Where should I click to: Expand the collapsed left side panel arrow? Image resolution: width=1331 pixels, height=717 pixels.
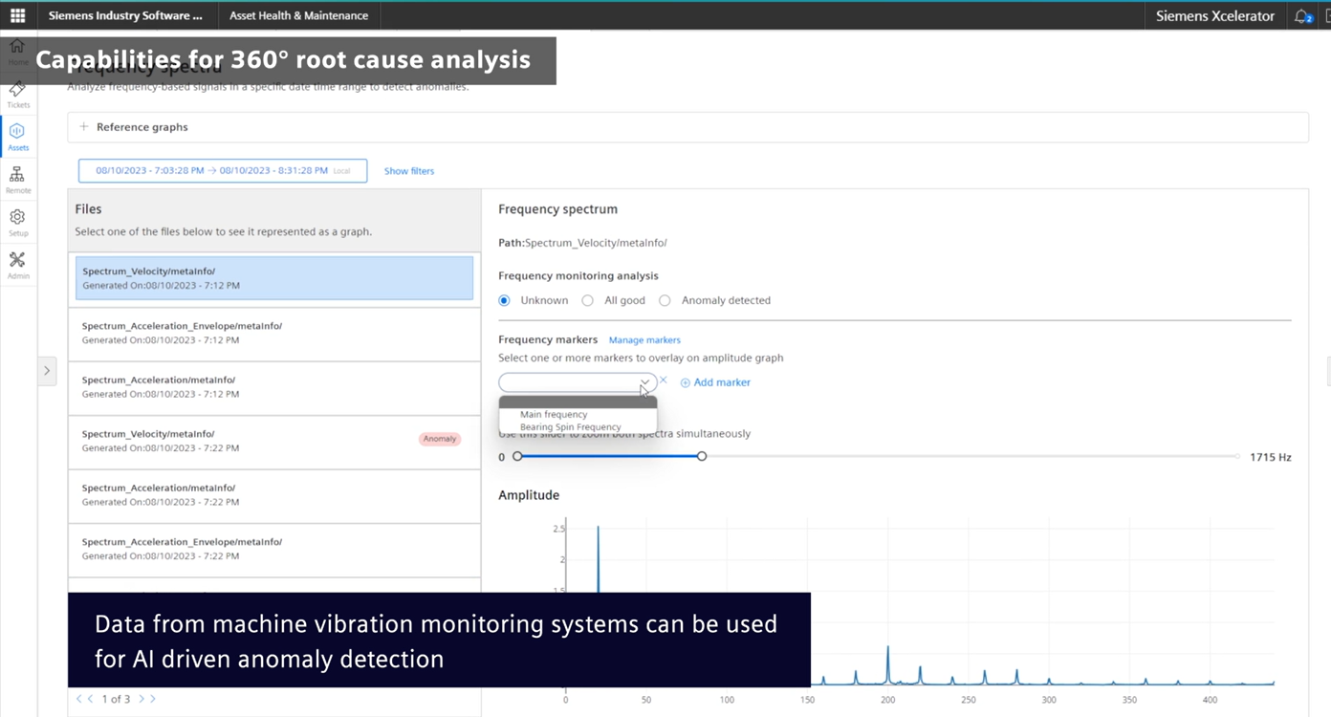(x=47, y=371)
